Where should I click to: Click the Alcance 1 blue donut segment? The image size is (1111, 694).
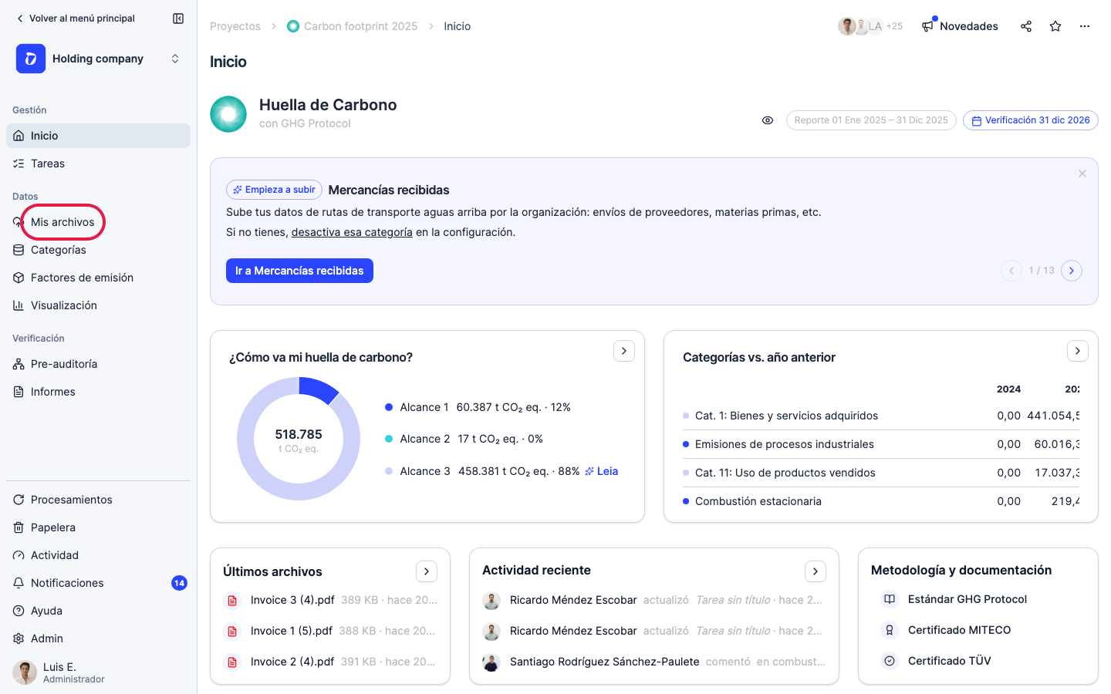(x=318, y=389)
